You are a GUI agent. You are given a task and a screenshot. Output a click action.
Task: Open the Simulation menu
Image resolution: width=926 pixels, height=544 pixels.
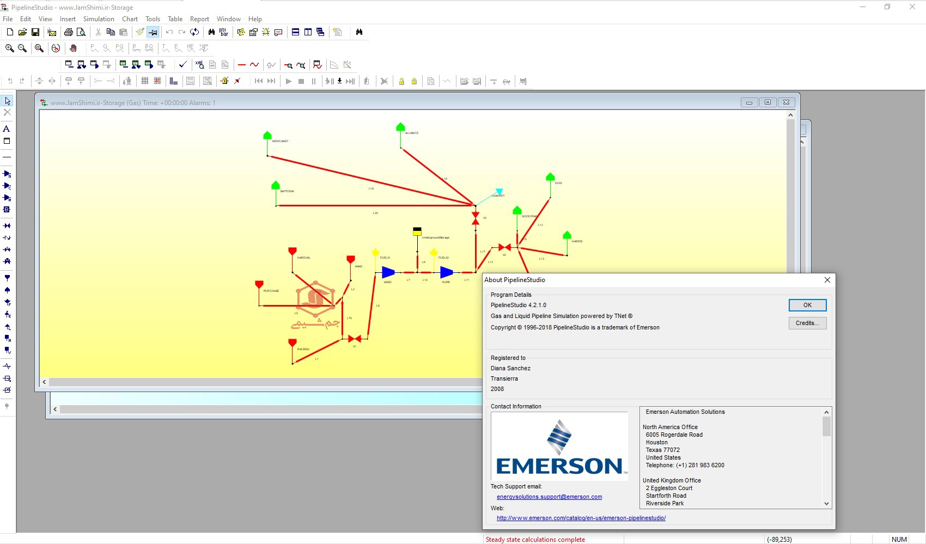coord(99,19)
